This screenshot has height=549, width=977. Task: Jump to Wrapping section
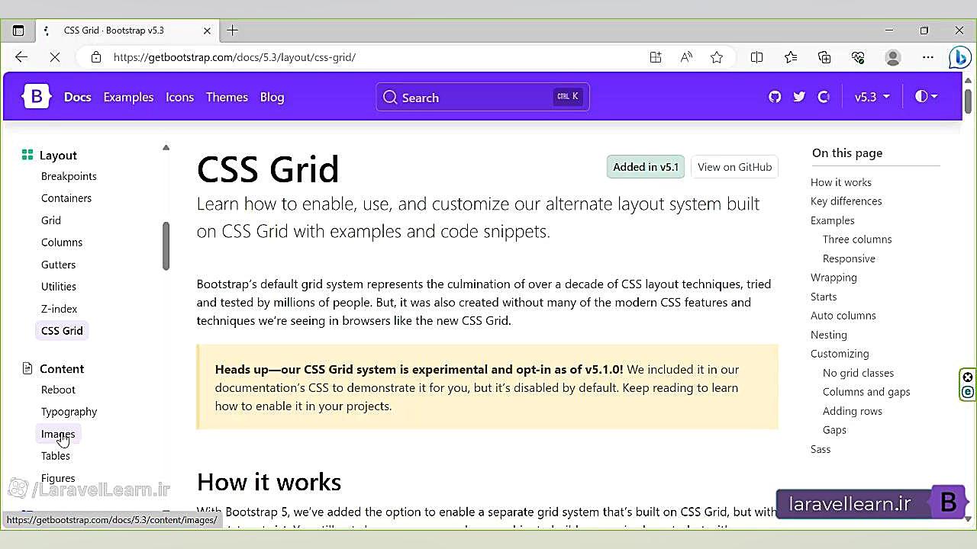[834, 278]
